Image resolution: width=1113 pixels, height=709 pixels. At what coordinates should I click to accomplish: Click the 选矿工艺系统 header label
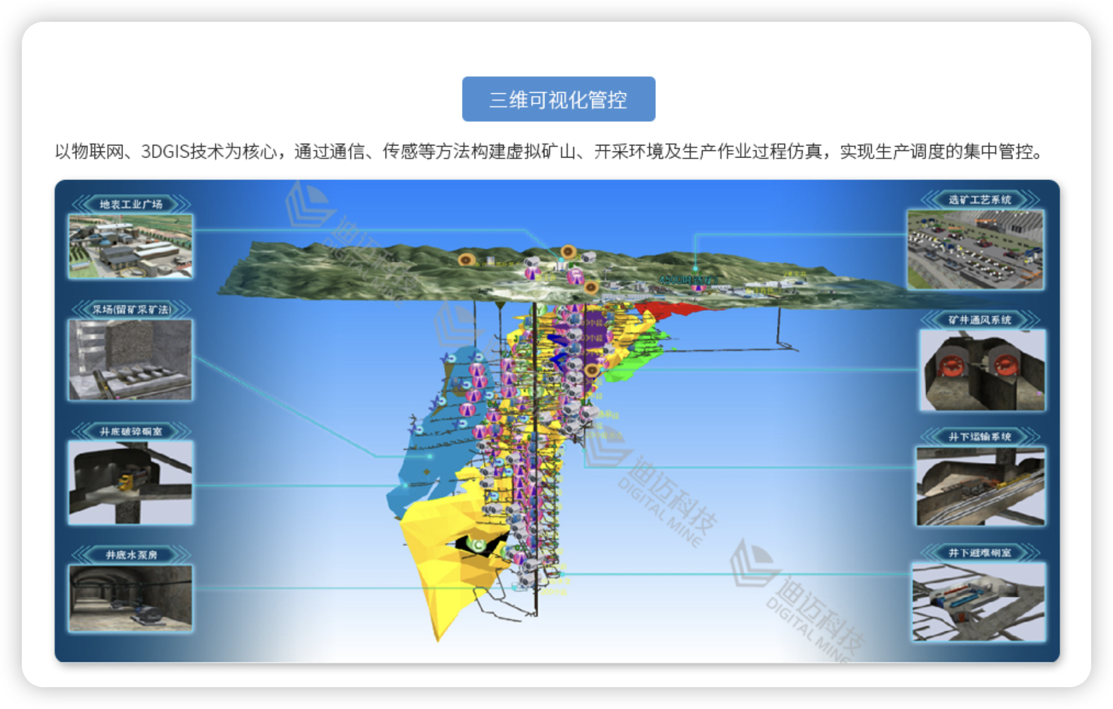(980, 199)
